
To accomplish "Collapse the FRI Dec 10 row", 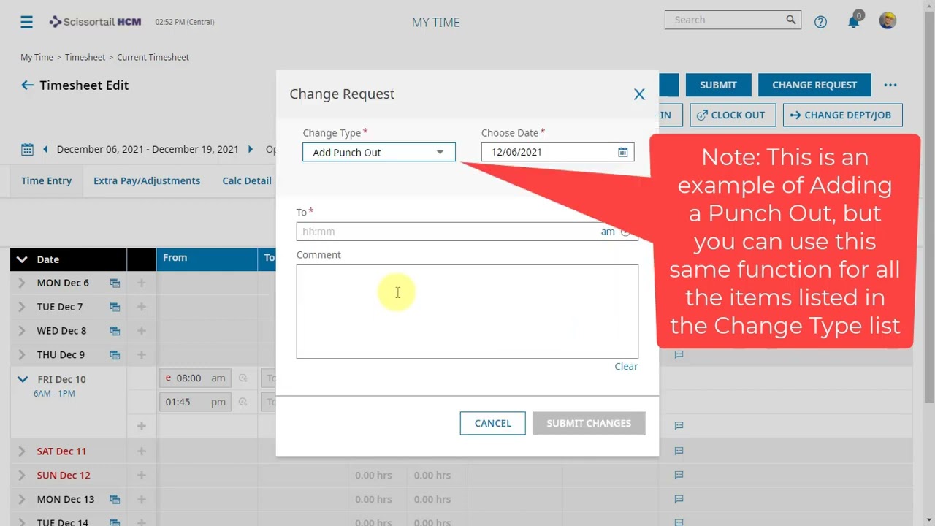I will (21, 378).
